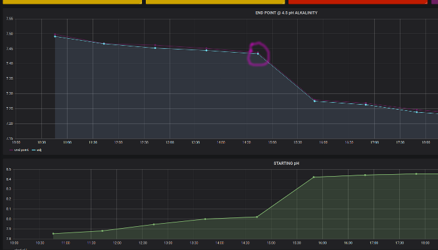The width and height of the screenshot is (438, 250).
Task: Select the green starting pH point just before 17:00
Action: pos(365,175)
